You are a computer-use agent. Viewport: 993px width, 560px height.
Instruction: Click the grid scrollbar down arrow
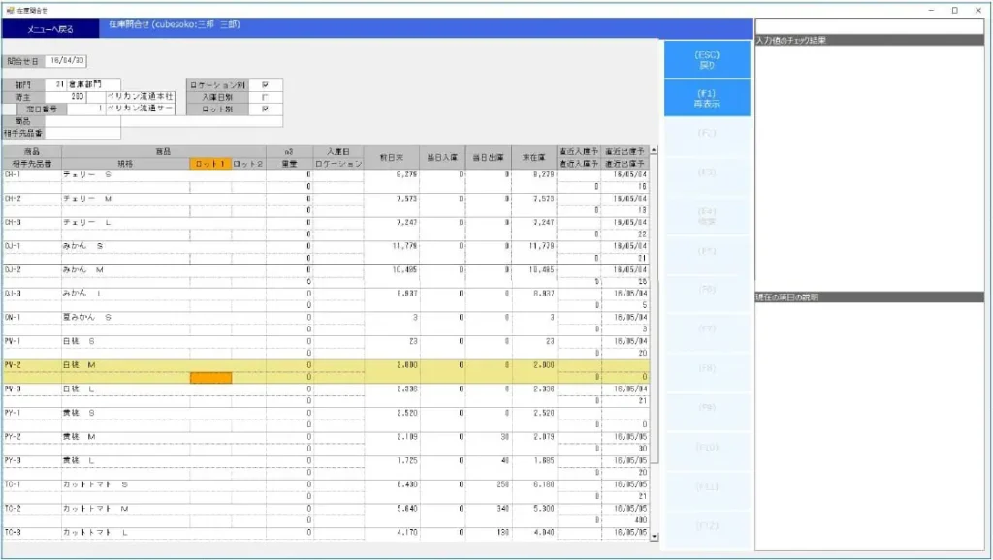pos(654,536)
